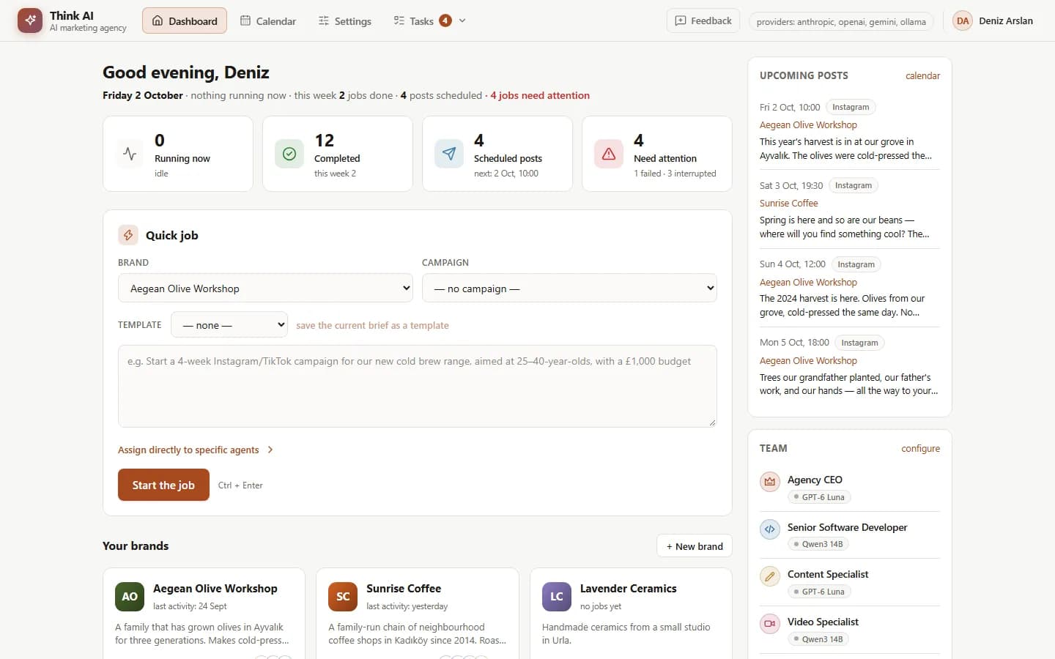The height and width of the screenshot is (659, 1055).
Task: Click save the current brief as a template
Action: click(x=372, y=325)
